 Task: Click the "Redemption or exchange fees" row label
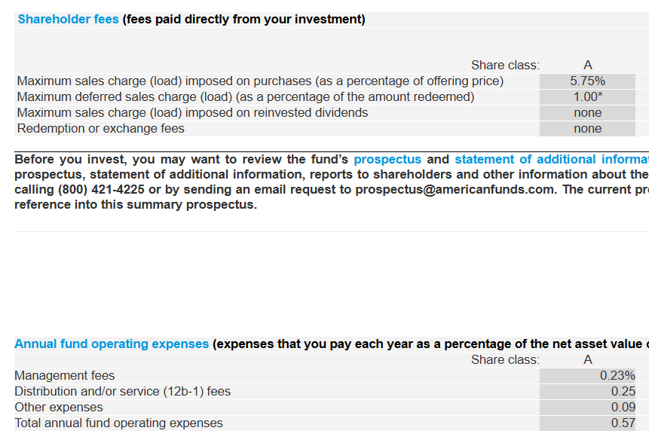(x=100, y=129)
